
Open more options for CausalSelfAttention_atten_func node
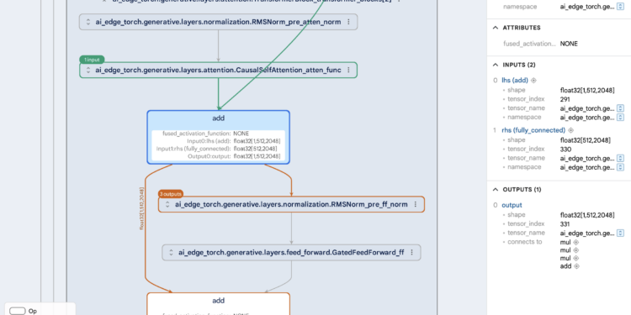click(x=348, y=71)
